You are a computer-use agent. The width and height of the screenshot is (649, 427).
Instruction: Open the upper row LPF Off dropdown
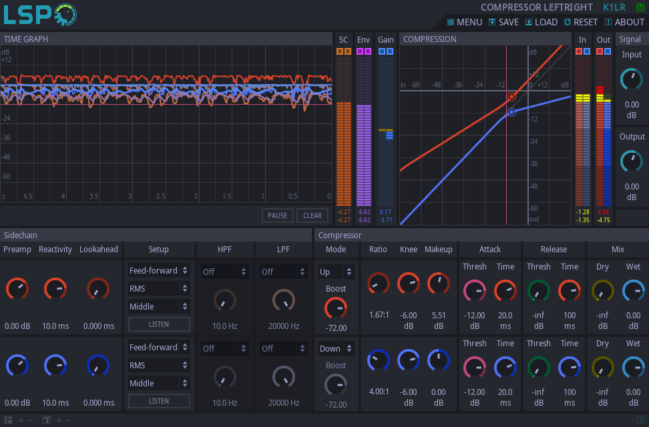click(284, 272)
